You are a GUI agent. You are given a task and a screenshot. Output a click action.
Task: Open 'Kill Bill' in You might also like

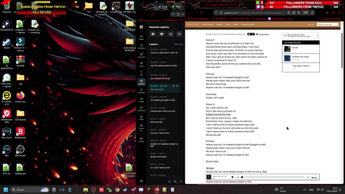(x=301, y=49)
